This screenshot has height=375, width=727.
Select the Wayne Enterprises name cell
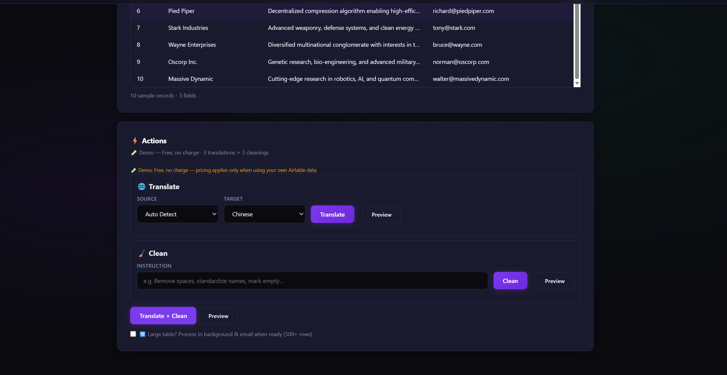coord(192,45)
